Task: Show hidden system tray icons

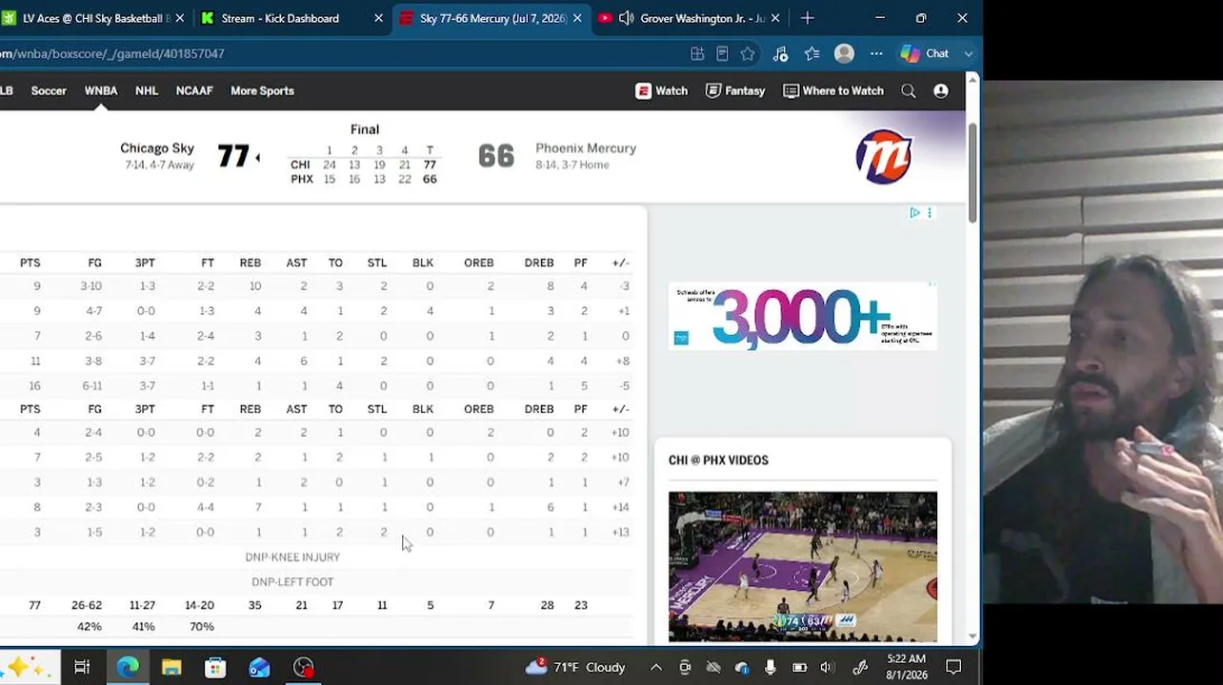Action: click(656, 668)
